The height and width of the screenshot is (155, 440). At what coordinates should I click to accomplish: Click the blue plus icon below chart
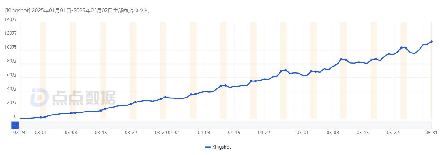point(15,125)
